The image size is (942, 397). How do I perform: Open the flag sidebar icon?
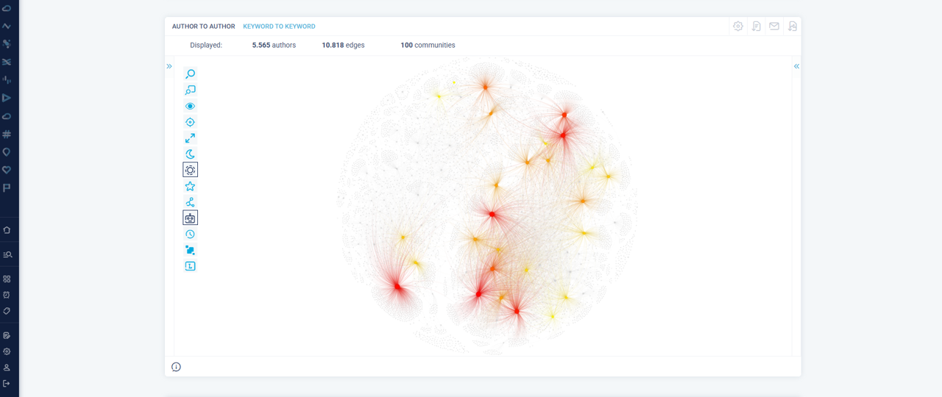(x=7, y=188)
